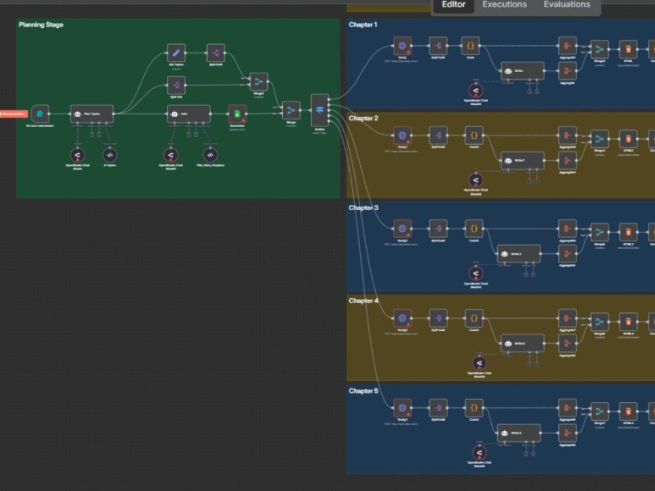Screen dimensions: 655x491
Task: Open the Writer1 agent node in Chapter 2
Action: coord(522,160)
